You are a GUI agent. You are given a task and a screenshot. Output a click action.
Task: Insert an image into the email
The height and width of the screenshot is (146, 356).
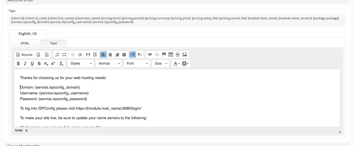pyautogui.click(x=185, y=55)
